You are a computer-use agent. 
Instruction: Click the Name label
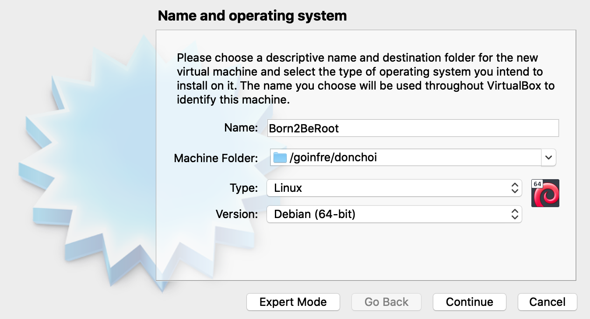241,128
